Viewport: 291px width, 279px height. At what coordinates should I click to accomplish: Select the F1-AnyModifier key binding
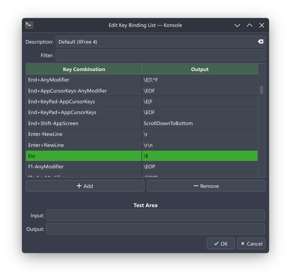click(x=84, y=167)
